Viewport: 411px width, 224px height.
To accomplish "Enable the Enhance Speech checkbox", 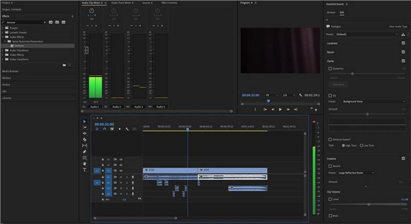I will (330, 140).
